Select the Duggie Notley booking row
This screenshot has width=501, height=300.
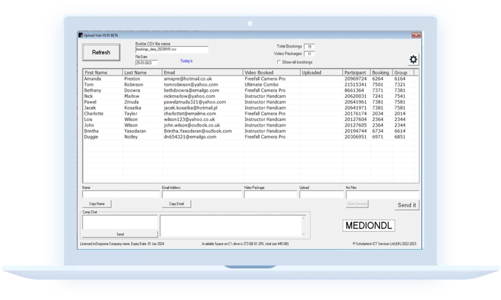click(204, 137)
